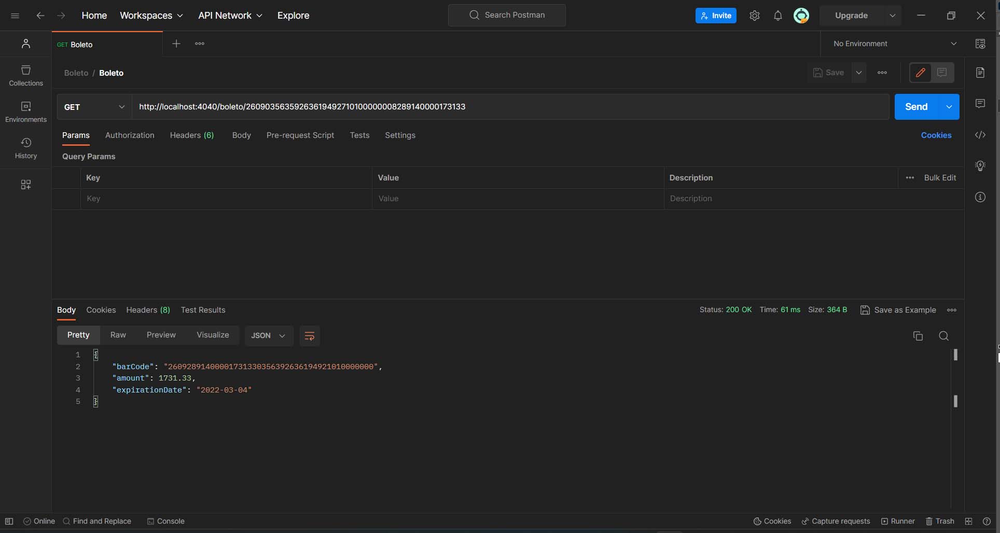Click the code snippet icon
This screenshot has height=533, width=1000.
(980, 135)
